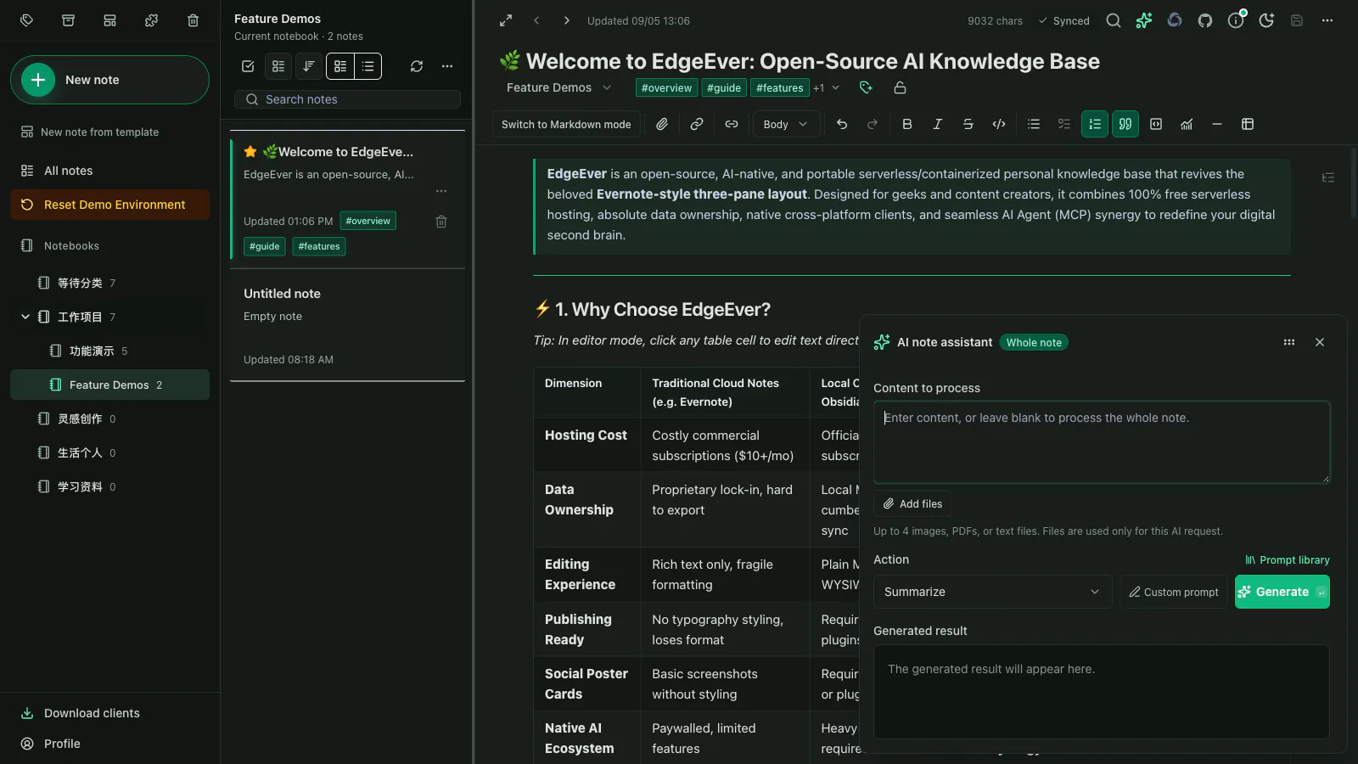
Task: Expand editor to fullscreen
Action: (506, 20)
